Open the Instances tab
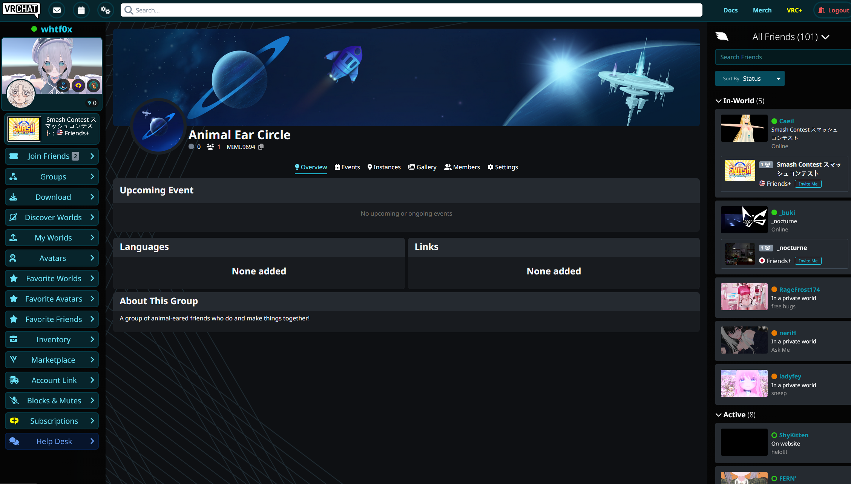Image resolution: width=851 pixels, height=484 pixels. [384, 167]
